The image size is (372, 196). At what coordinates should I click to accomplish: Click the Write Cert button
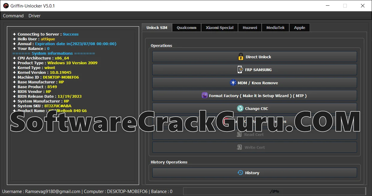pos(254,147)
